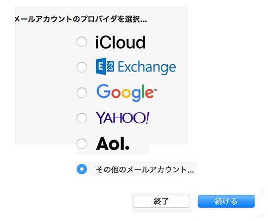268x221 pixels.
Task: Click the iCloud logo text
Action: [x=120, y=42]
